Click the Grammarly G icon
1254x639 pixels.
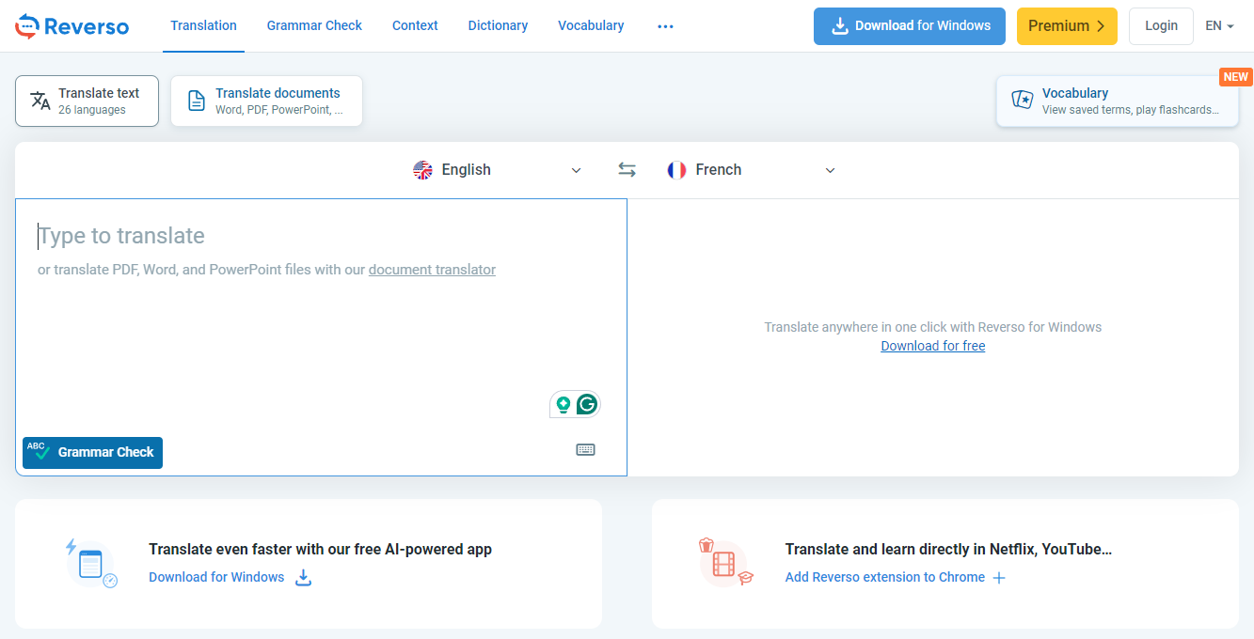pos(587,404)
